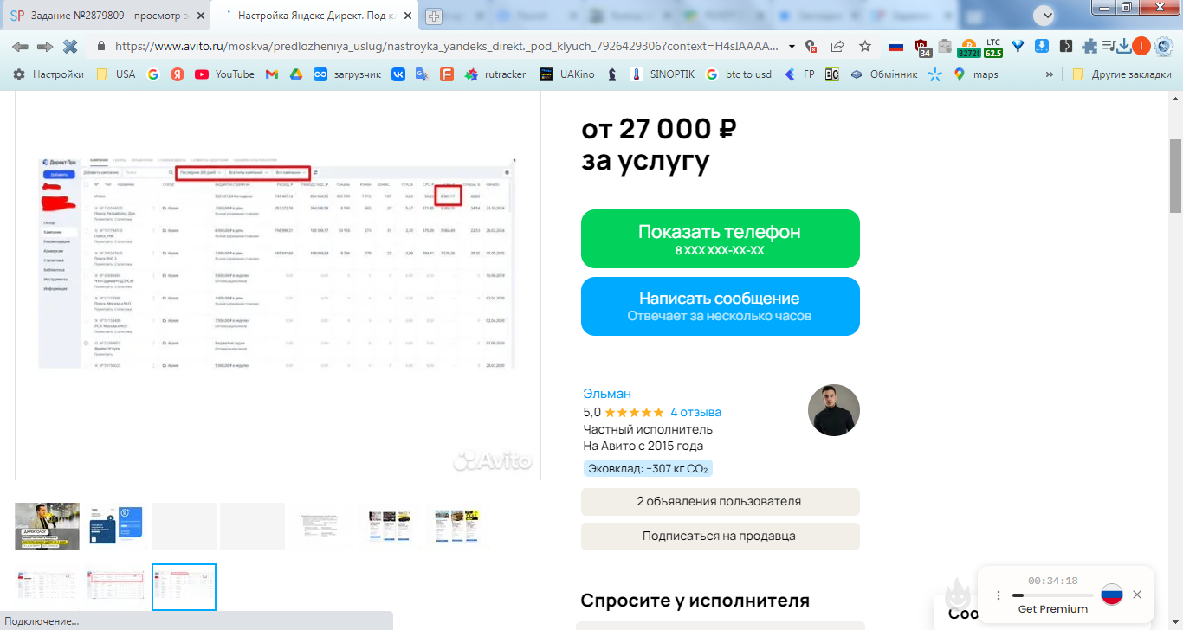Screen dimensions: 1183x630
Task: Open the YouTube bookmark
Action: (224, 74)
